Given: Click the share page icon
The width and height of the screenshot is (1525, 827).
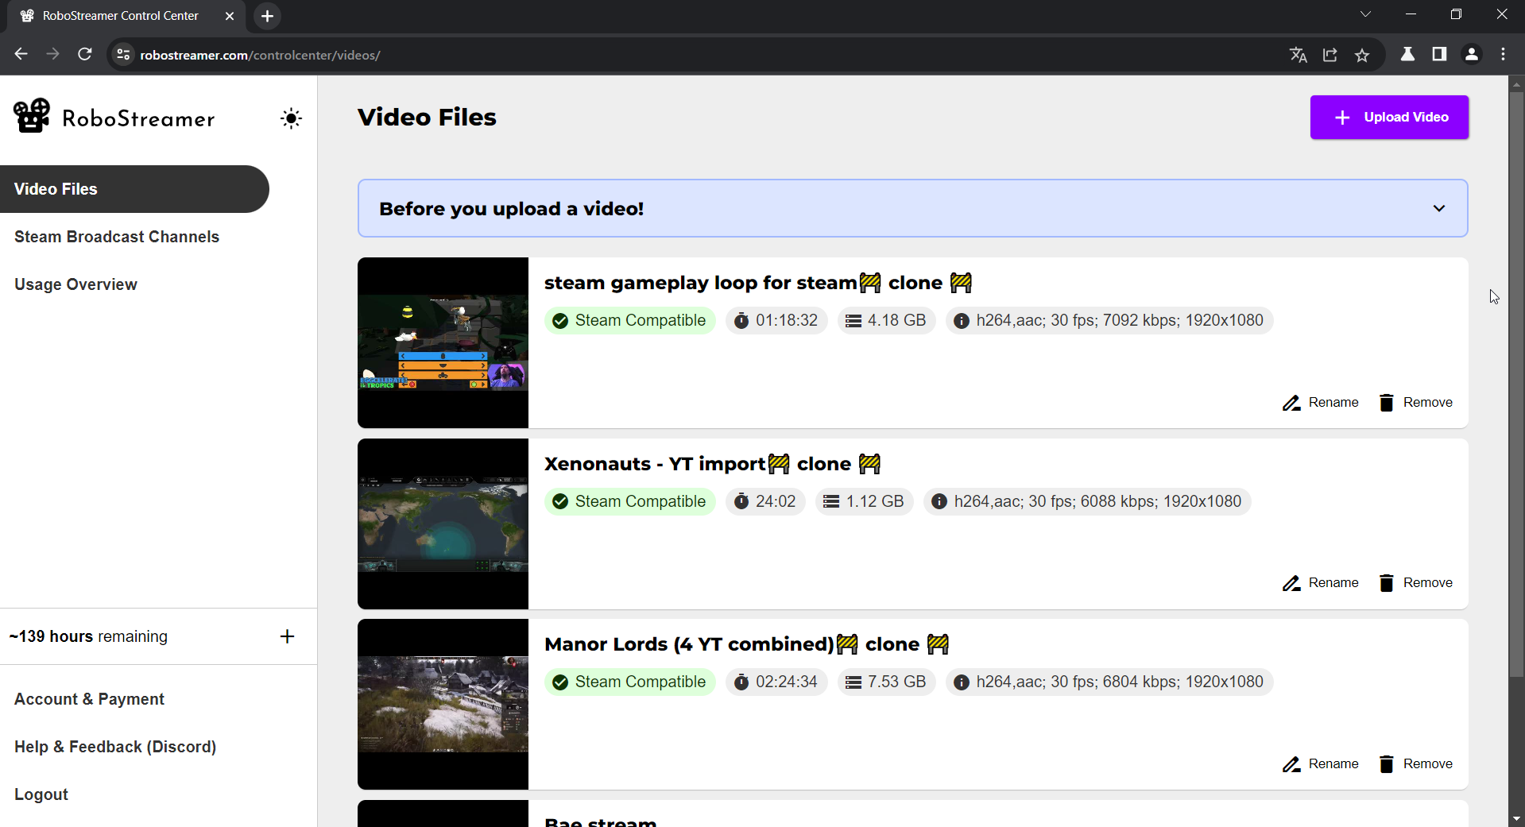Looking at the screenshot, I should [1330, 54].
